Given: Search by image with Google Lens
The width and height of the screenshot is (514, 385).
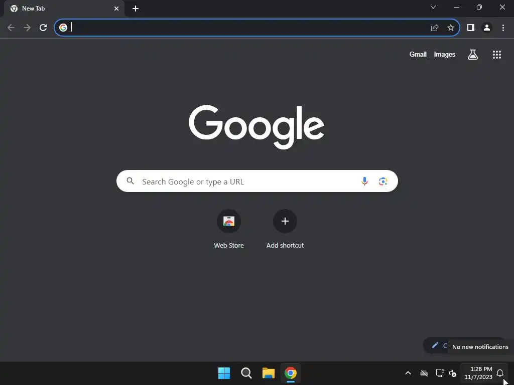Looking at the screenshot, I should (383, 181).
